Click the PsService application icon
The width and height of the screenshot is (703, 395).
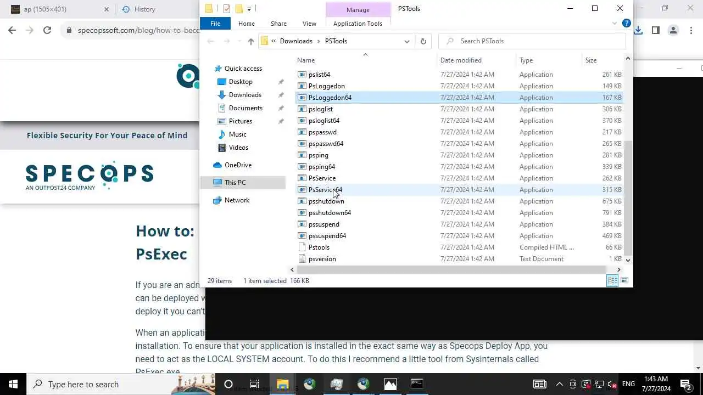[x=302, y=178]
